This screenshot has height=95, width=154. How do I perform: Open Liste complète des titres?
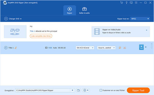41,36
